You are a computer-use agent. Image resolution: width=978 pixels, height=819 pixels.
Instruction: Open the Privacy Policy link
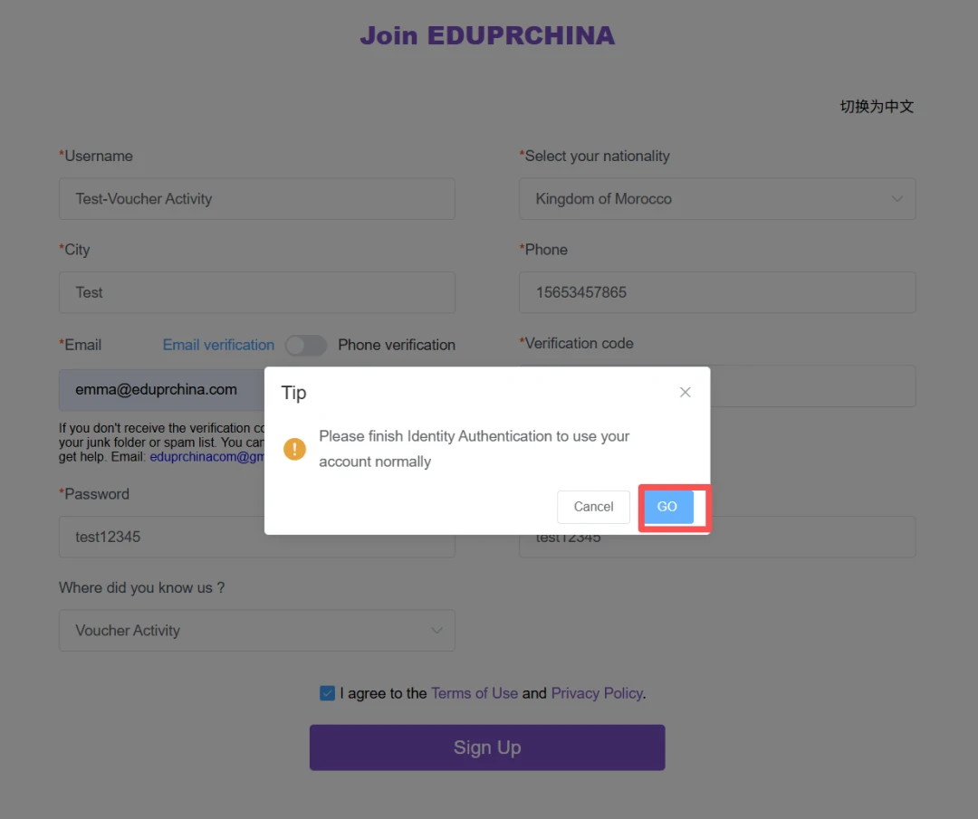(596, 693)
